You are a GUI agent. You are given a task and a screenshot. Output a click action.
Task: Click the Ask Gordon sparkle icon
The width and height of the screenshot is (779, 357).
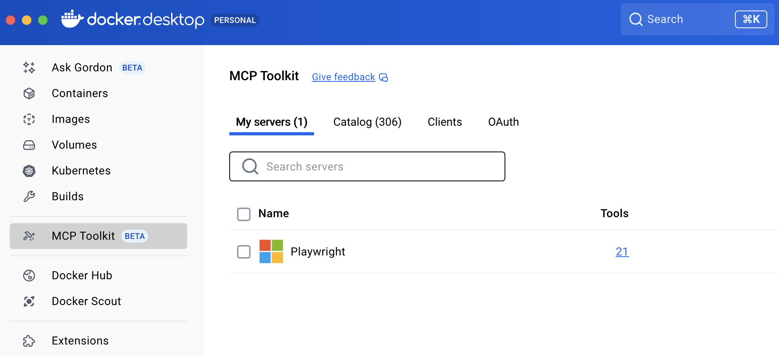click(x=29, y=68)
